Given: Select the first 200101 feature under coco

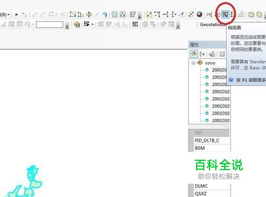Looking at the screenshot, I should (x=219, y=70).
